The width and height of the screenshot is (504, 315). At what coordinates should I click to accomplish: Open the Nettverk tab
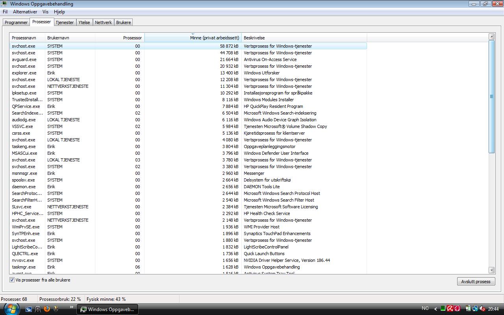click(103, 22)
